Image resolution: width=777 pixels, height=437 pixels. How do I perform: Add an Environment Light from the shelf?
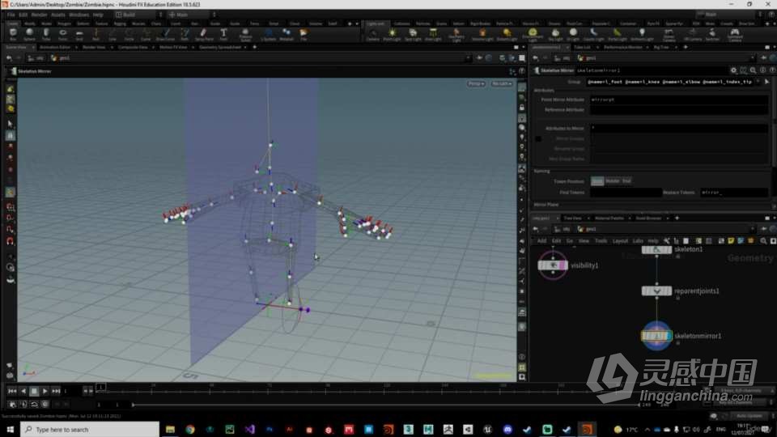533,34
